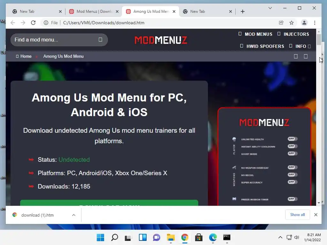Click the first square icon right of the breadcrumb bar

(296, 56)
